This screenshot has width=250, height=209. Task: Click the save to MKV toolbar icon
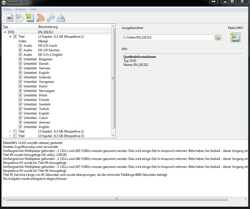pyautogui.click(x=30, y=18)
